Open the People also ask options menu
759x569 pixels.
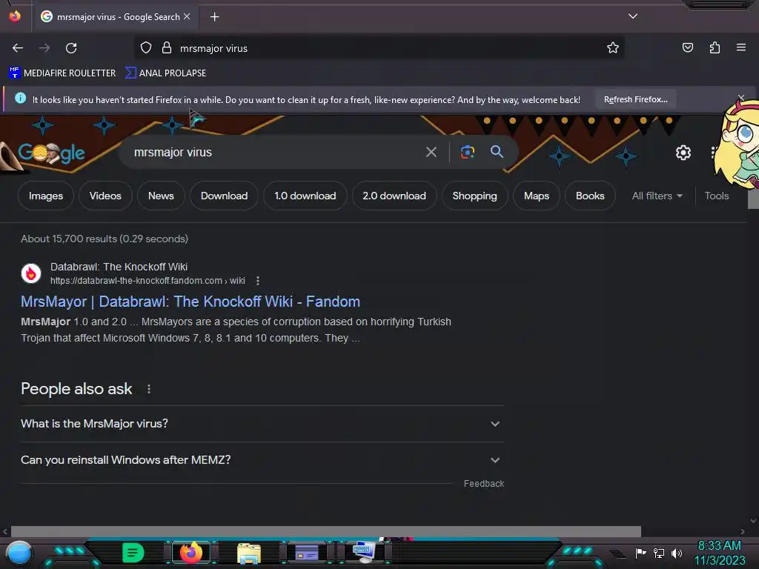[148, 389]
